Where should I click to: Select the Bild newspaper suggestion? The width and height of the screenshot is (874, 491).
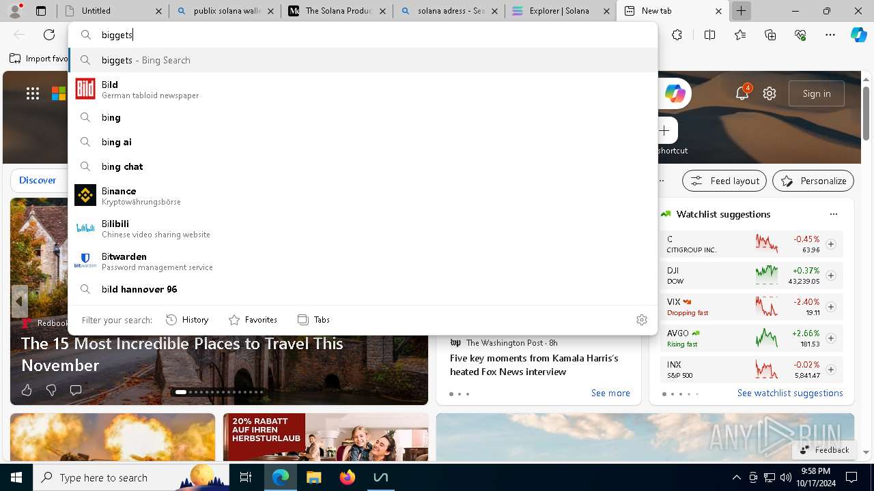[x=363, y=89]
